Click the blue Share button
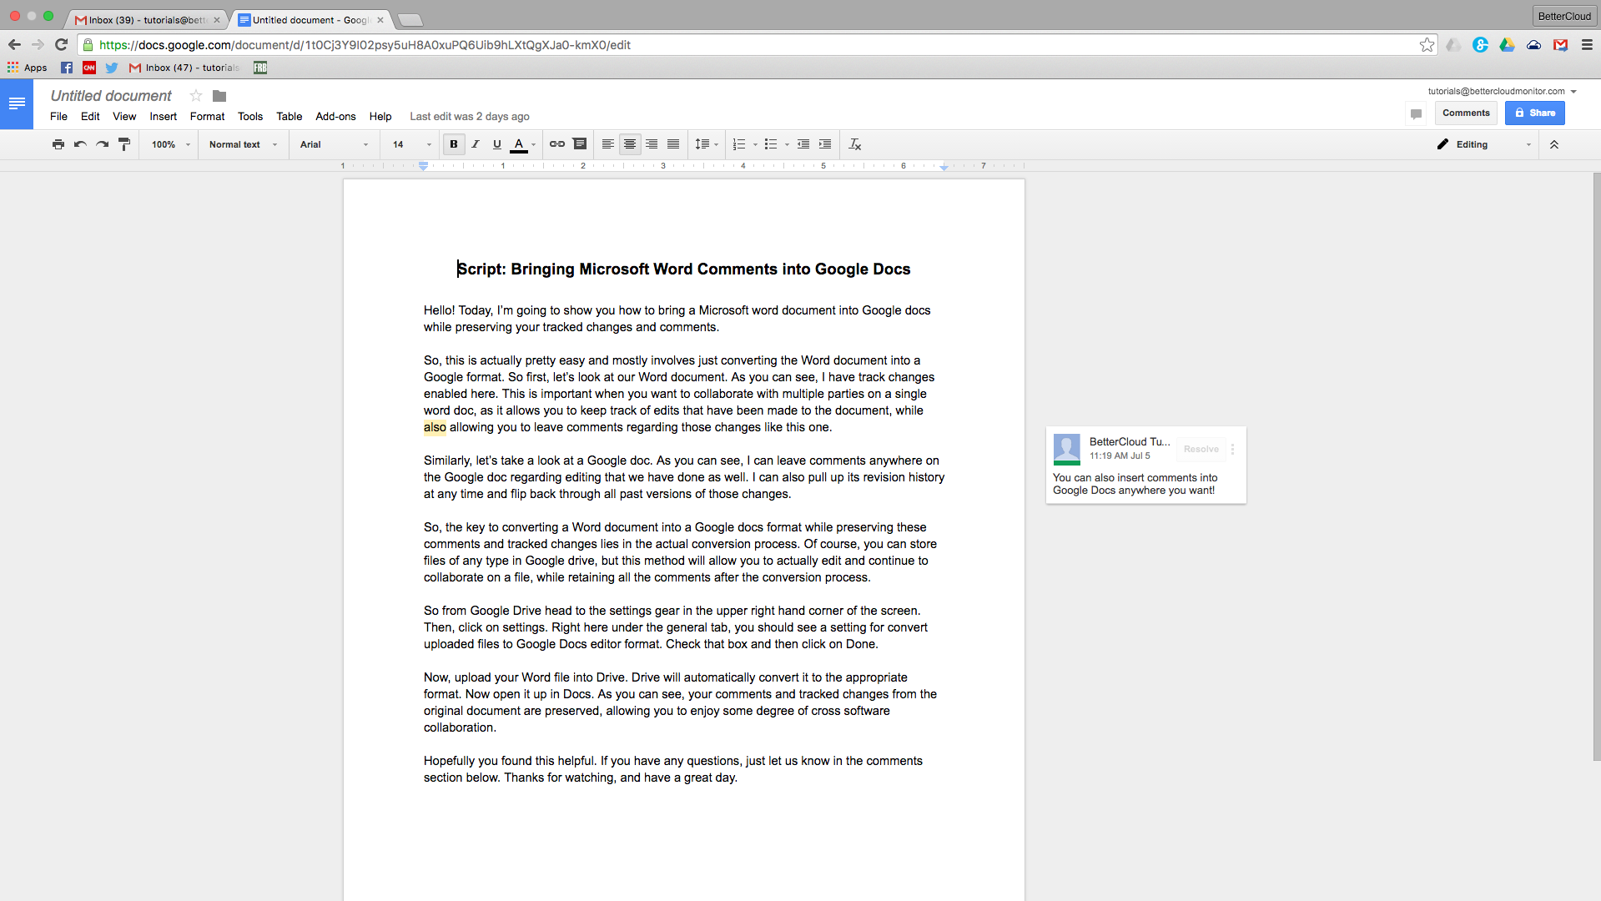Viewport: 1601px width, 901px height. click(x=1535, y=113)
